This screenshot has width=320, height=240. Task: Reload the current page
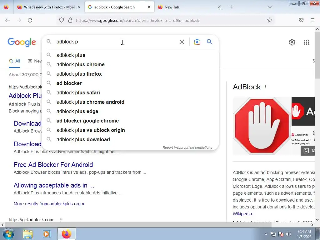30,20
